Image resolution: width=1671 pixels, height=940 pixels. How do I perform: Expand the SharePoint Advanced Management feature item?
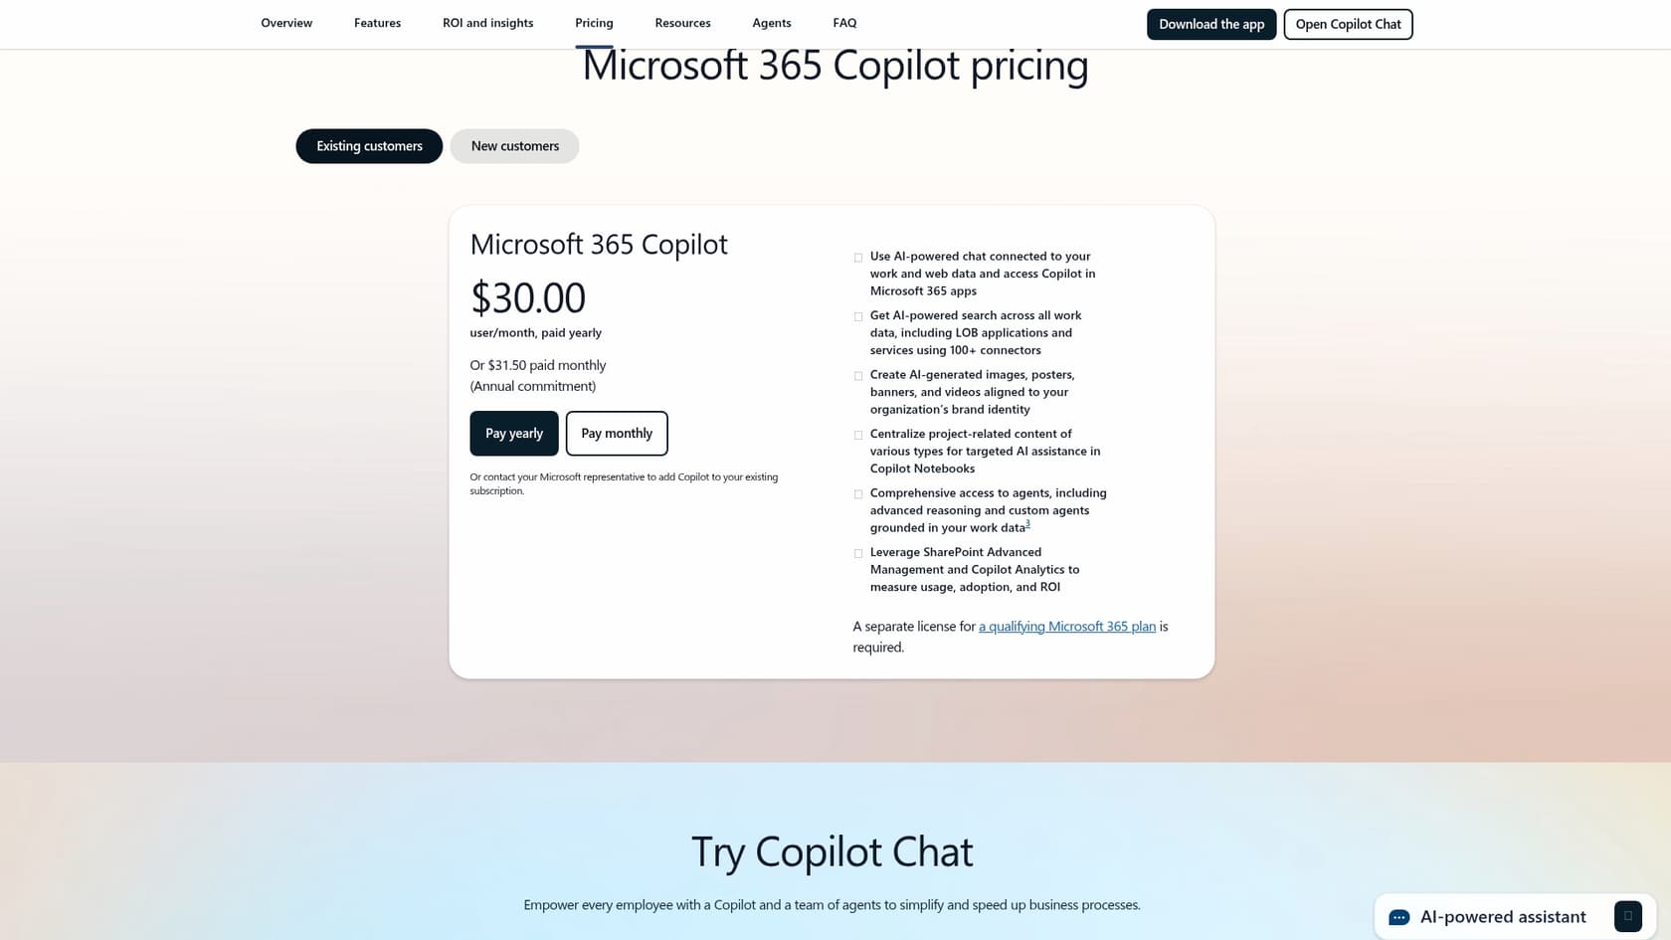tap(858, 553)
